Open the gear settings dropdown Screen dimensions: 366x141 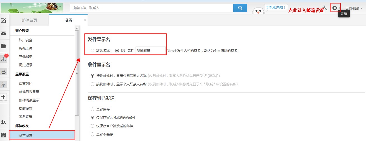point(335,8)
